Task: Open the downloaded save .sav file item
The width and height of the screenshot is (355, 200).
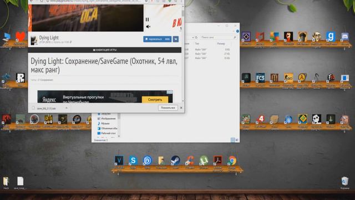Action: (x=47, y=108)
